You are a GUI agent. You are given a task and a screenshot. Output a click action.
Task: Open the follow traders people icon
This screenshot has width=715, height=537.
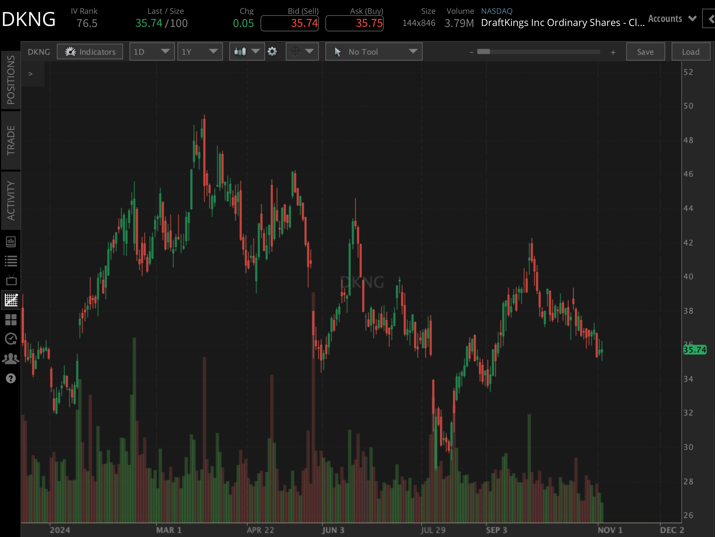11,359
